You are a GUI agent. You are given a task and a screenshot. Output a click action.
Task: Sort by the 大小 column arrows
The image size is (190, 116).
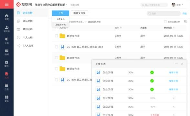coord(121,28)
